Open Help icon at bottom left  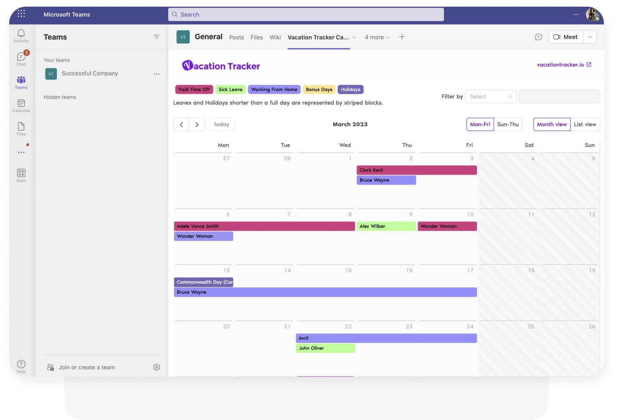click(x=21, y=366)
